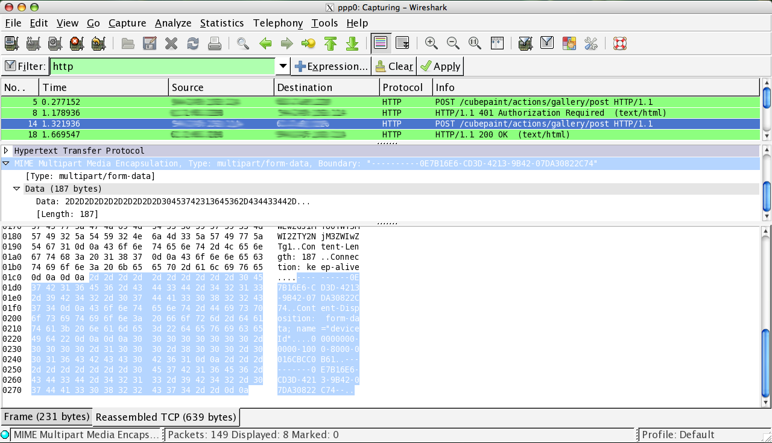The height and width of the screenshot is (443, 772).
Task: Go to specified packet icon
Action: click(308, 43)
